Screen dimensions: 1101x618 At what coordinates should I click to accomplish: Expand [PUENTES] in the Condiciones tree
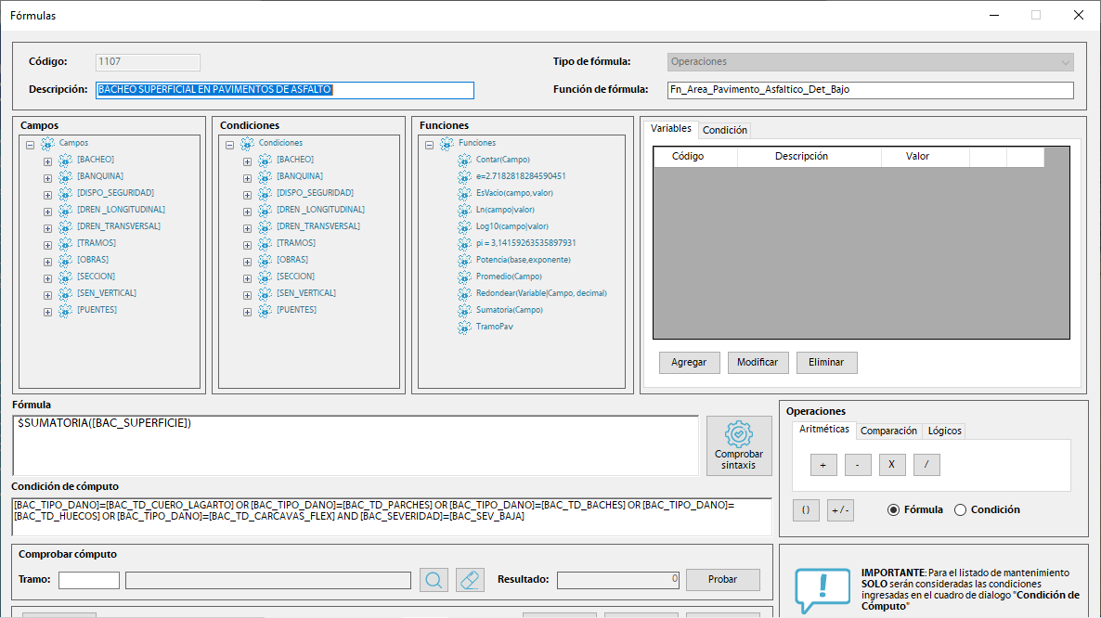[x=247, y=311]
